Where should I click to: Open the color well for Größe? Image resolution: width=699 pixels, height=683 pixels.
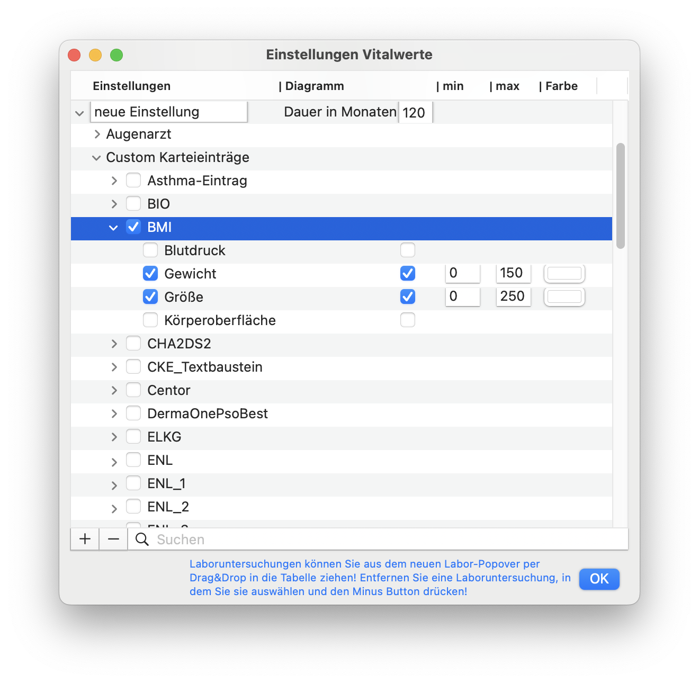click(564, 297)
